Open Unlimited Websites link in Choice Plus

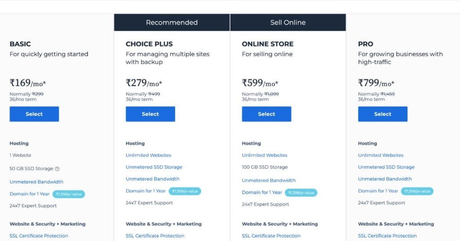(x=148, y=155)
